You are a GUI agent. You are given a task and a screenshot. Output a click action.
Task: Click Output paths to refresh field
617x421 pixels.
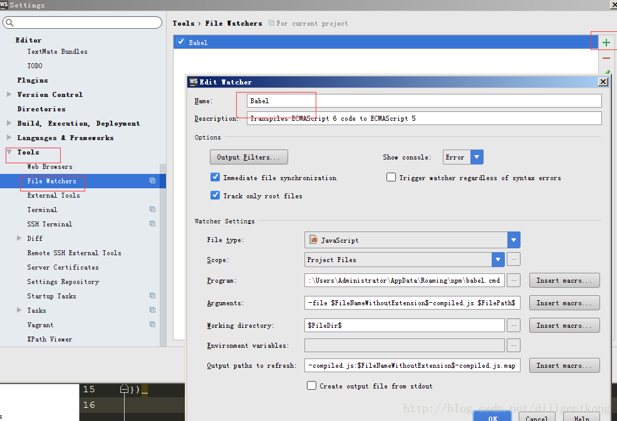412,365
